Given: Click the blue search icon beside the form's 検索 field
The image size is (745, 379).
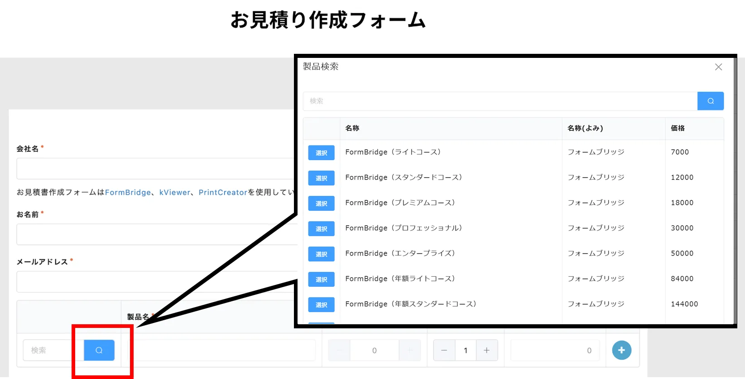Looking at the screenshot, I should pyautogui.click(x=99, y=350).
